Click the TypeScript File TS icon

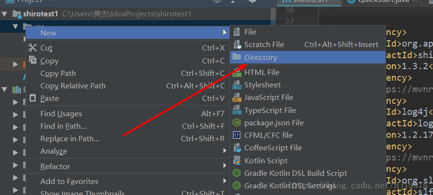point(237,110)
